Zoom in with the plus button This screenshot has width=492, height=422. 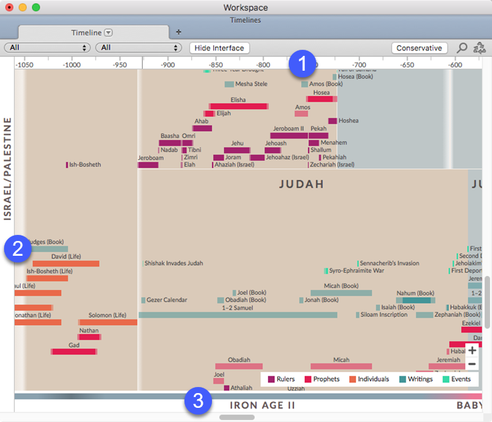[472, 351]
